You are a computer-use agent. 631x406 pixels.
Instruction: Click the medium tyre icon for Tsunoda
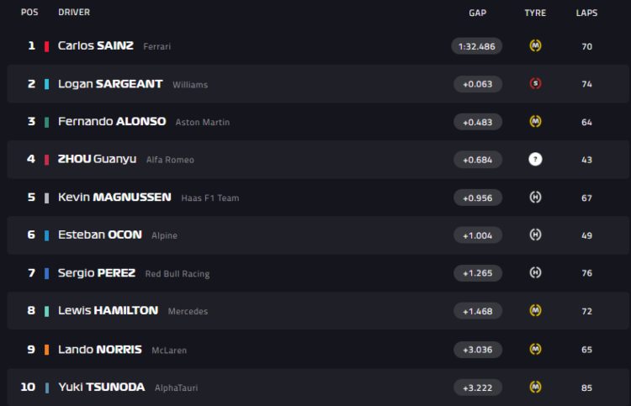pos(535,388)
